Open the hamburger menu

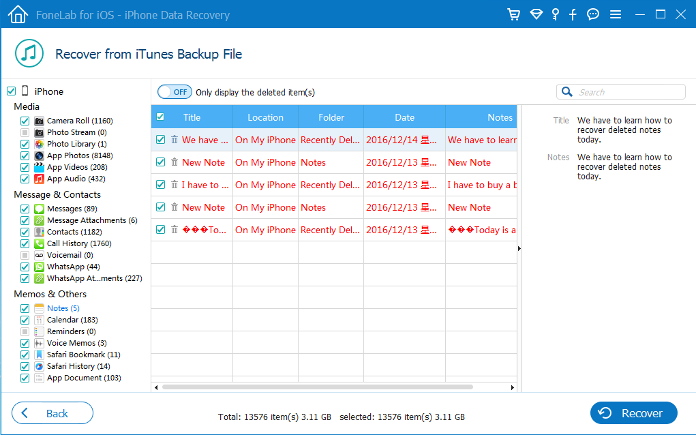[x=615, y=14]
